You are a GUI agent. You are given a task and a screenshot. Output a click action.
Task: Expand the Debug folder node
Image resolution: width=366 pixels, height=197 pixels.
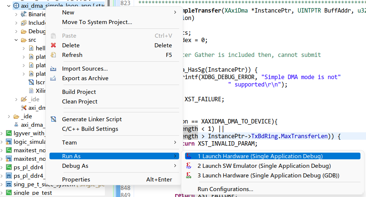[x=16, y=31]
